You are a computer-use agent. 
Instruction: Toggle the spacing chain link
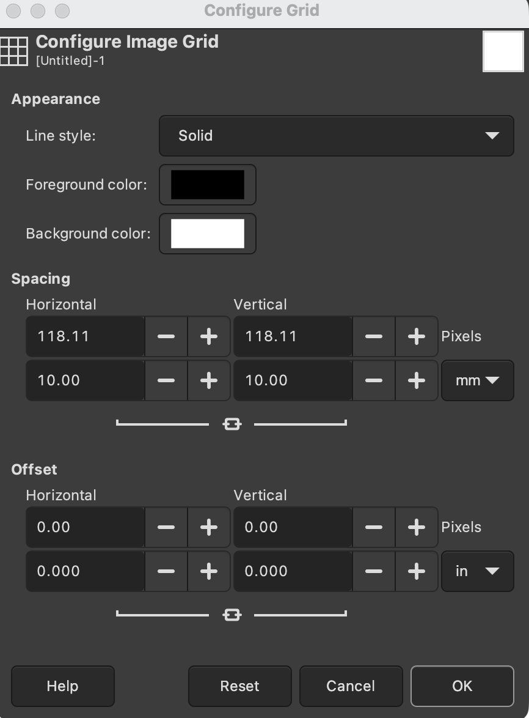click(x=232, y=423)
